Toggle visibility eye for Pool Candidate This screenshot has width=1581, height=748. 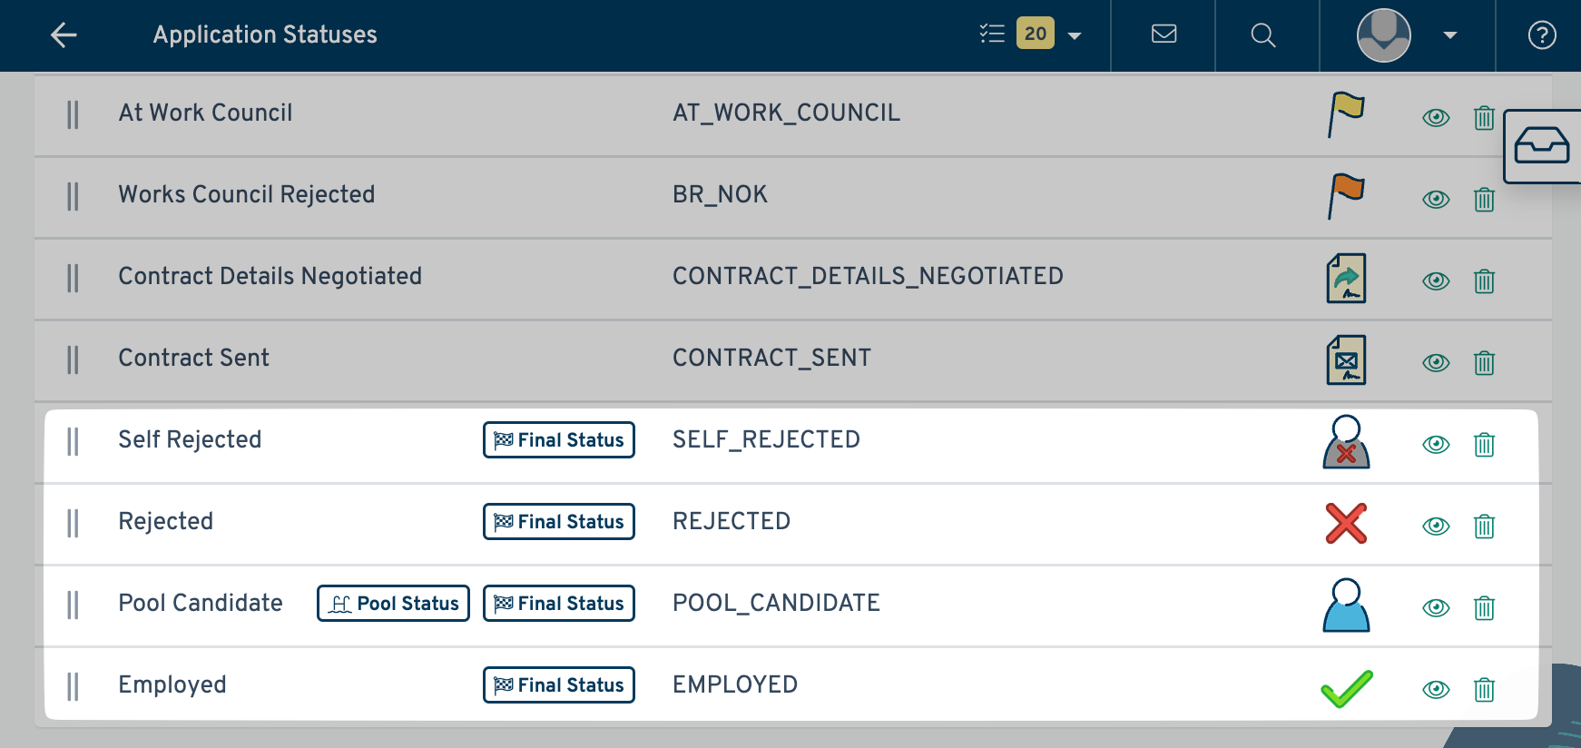1435,607
